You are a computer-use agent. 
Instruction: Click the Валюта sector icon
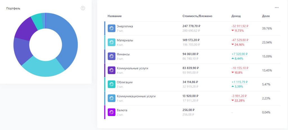pyautogui.click(x=112, y=112)
